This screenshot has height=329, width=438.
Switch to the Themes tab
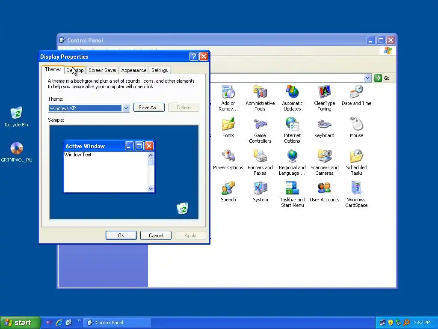(x=53, y=69)
